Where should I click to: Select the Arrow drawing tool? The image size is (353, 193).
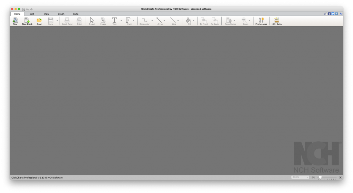point(160,21)
